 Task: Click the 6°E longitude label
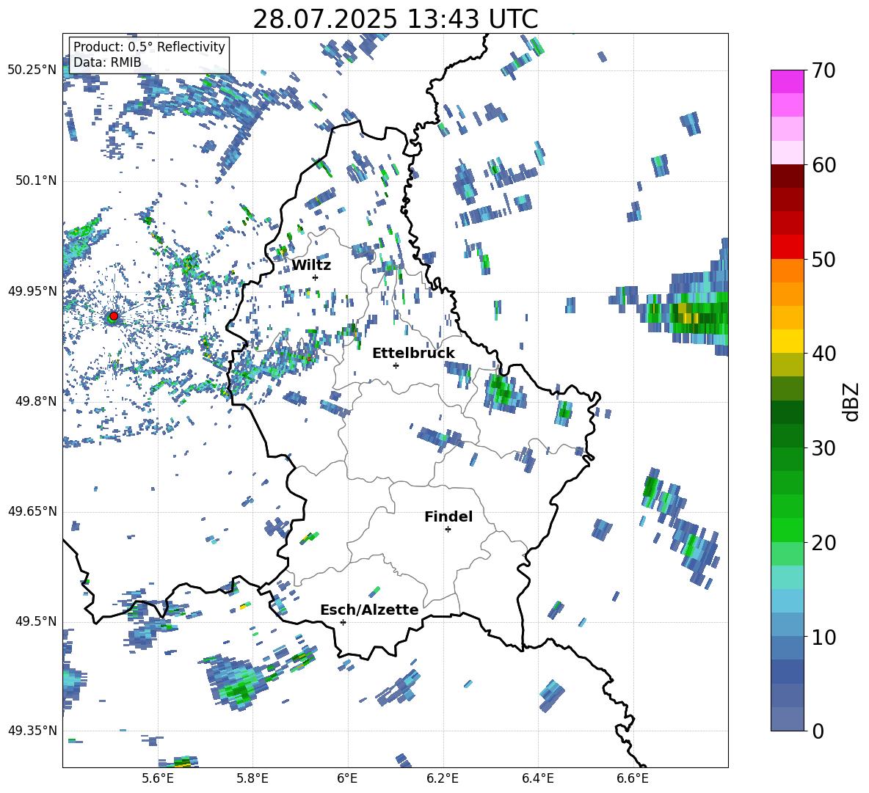347,778
